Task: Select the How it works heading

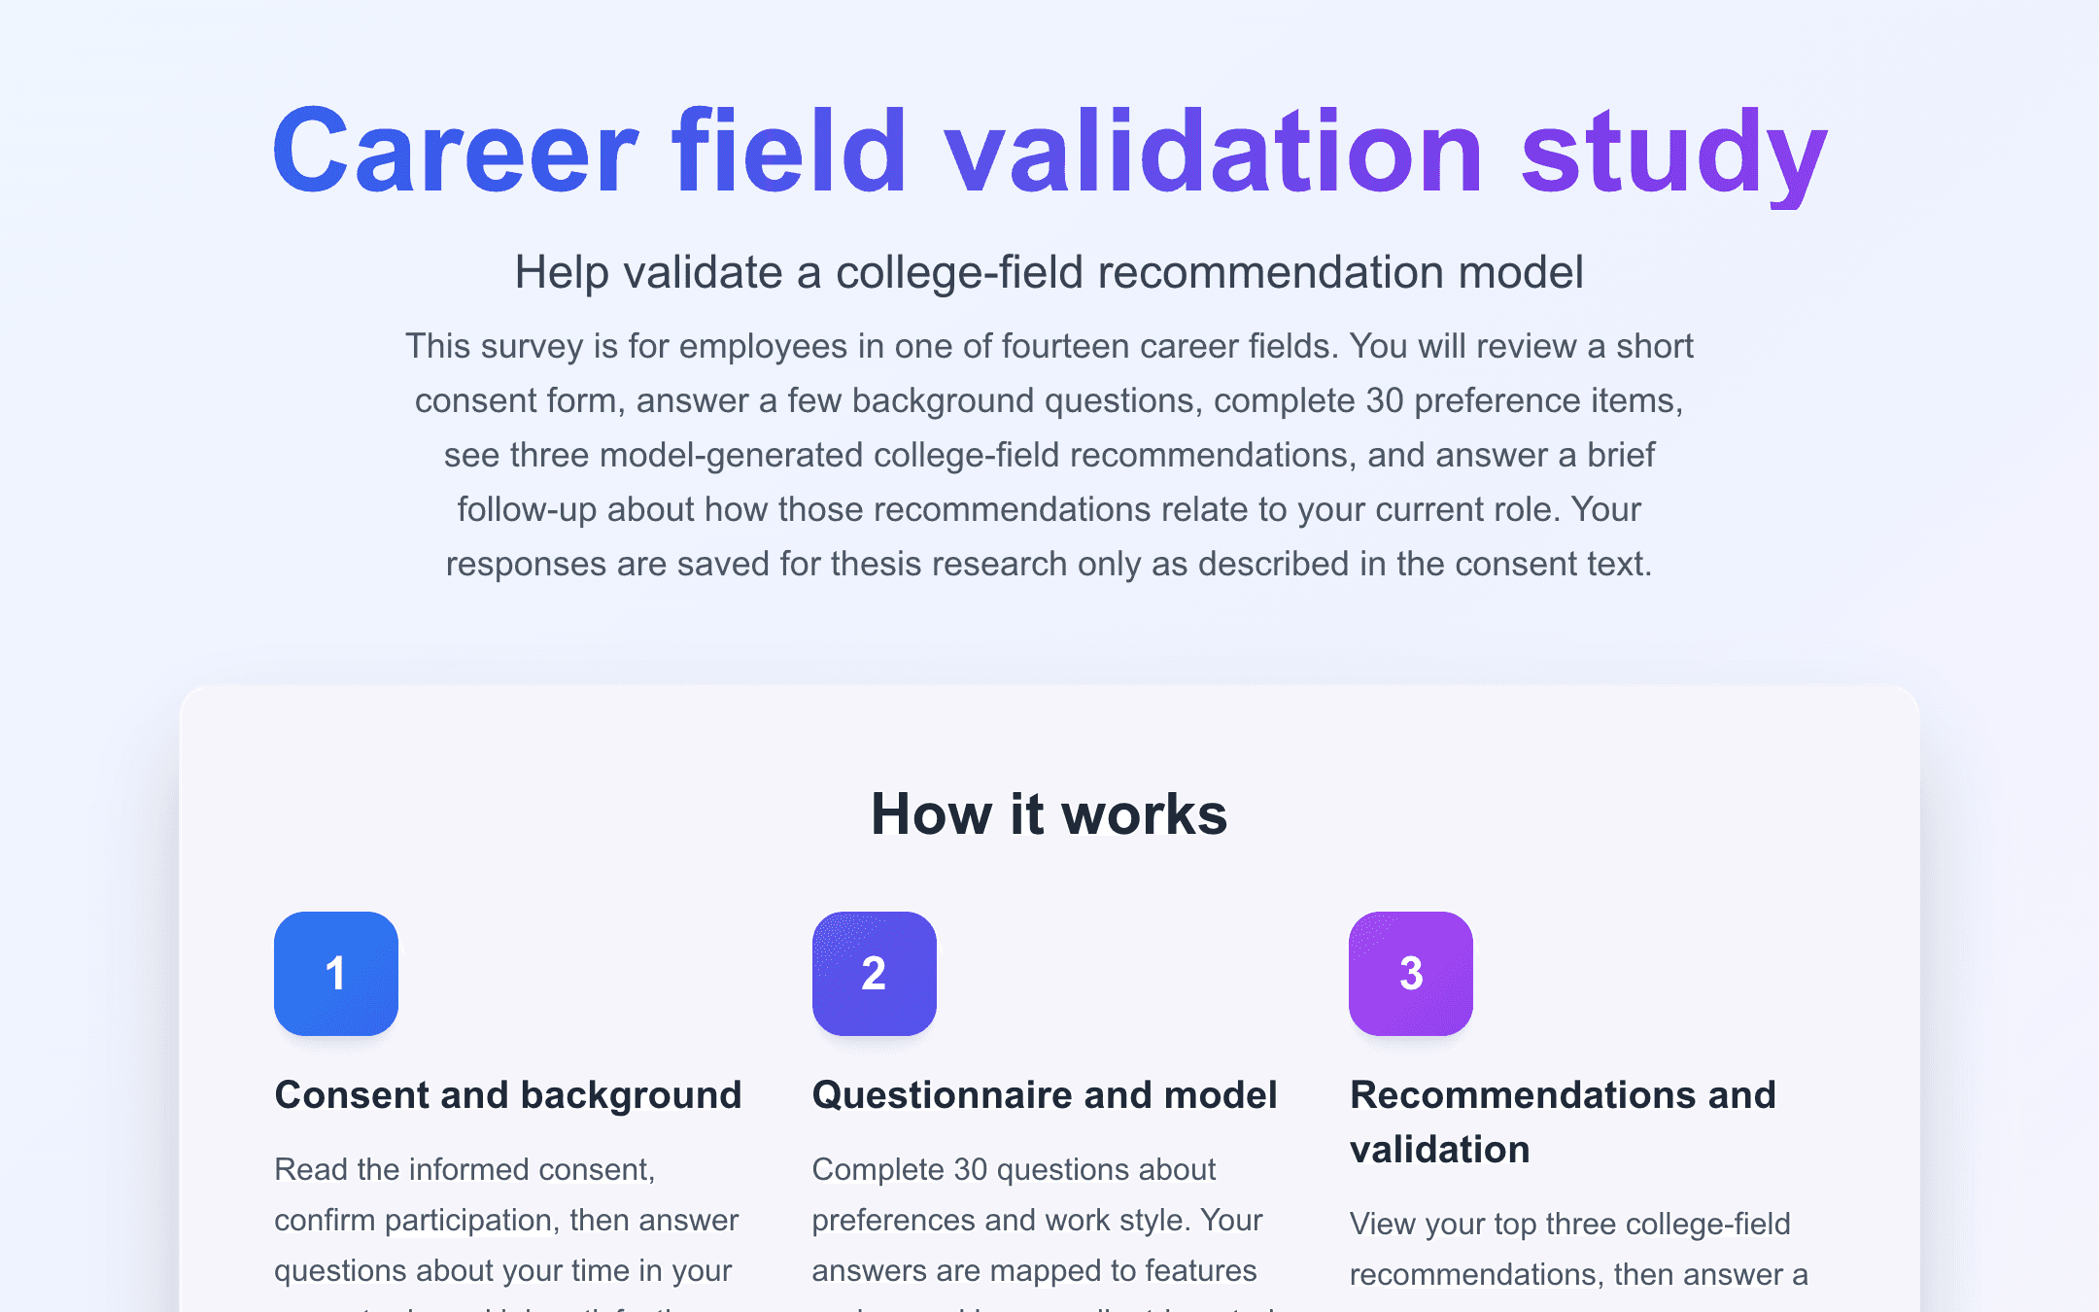Action: coord(1049,813)
